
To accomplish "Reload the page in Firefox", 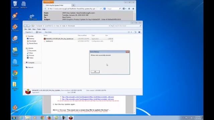I will pyautogui.click(x=101, y=9).
